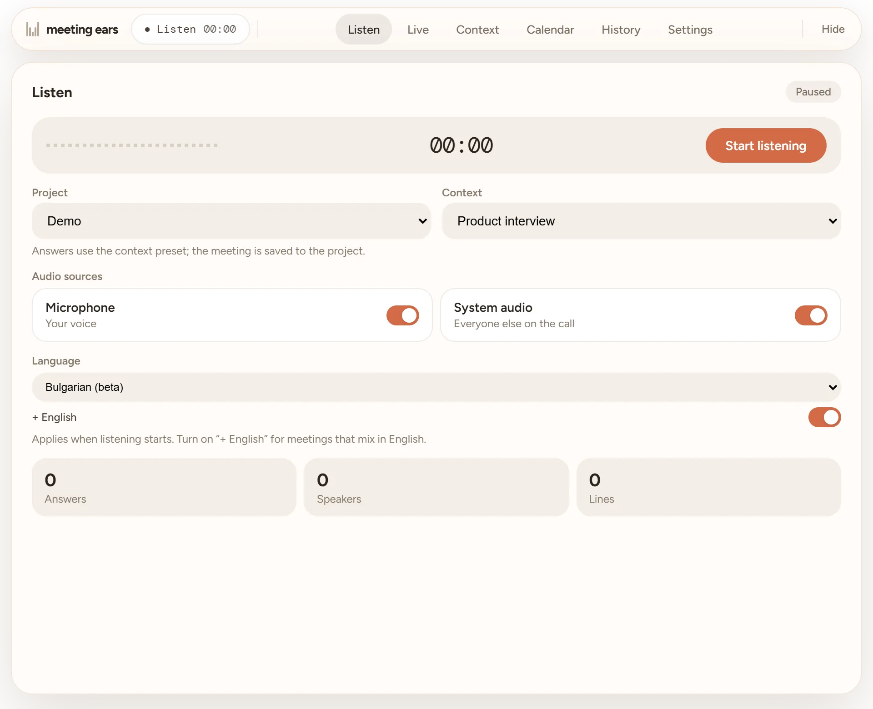
Task: Click the Hide button
Action: click(833, 29)
